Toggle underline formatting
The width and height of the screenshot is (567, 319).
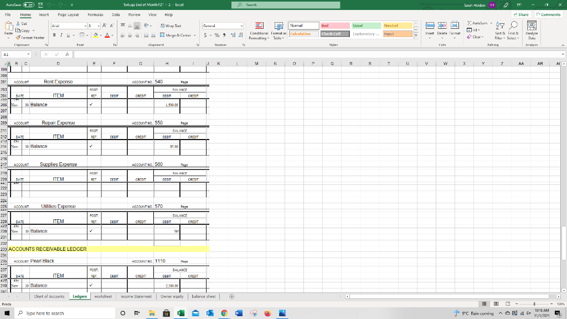(x=68, y=35)
